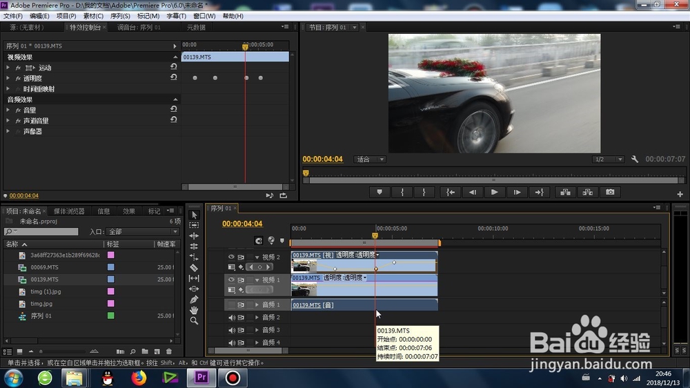690x388 pixels.
Task: Hide 视频 2 track output
Action: 231,257
